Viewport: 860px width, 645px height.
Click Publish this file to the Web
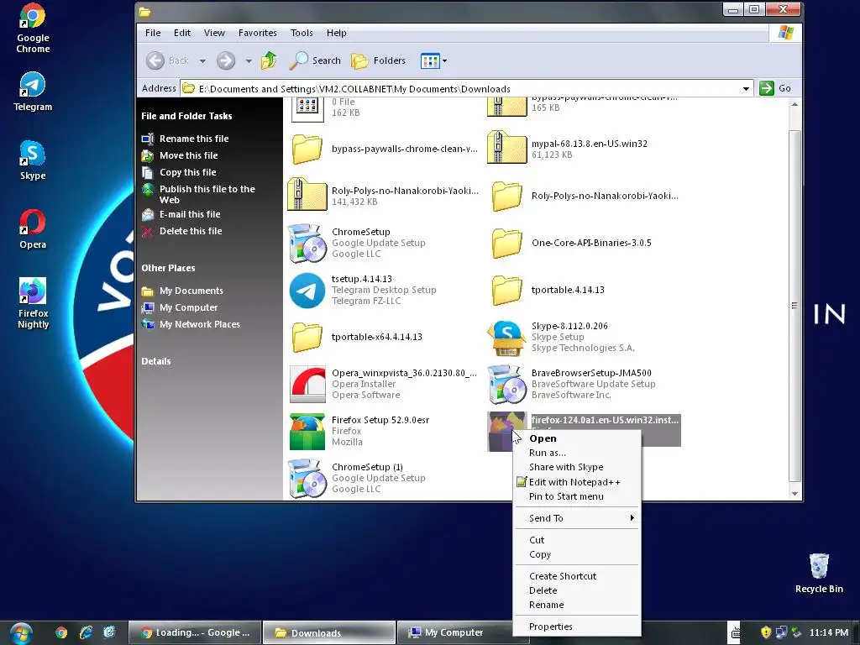click(x=198, y=194)
